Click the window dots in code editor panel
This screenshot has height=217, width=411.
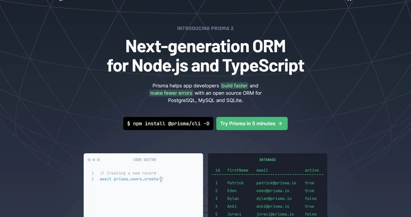tap(94, 160)
